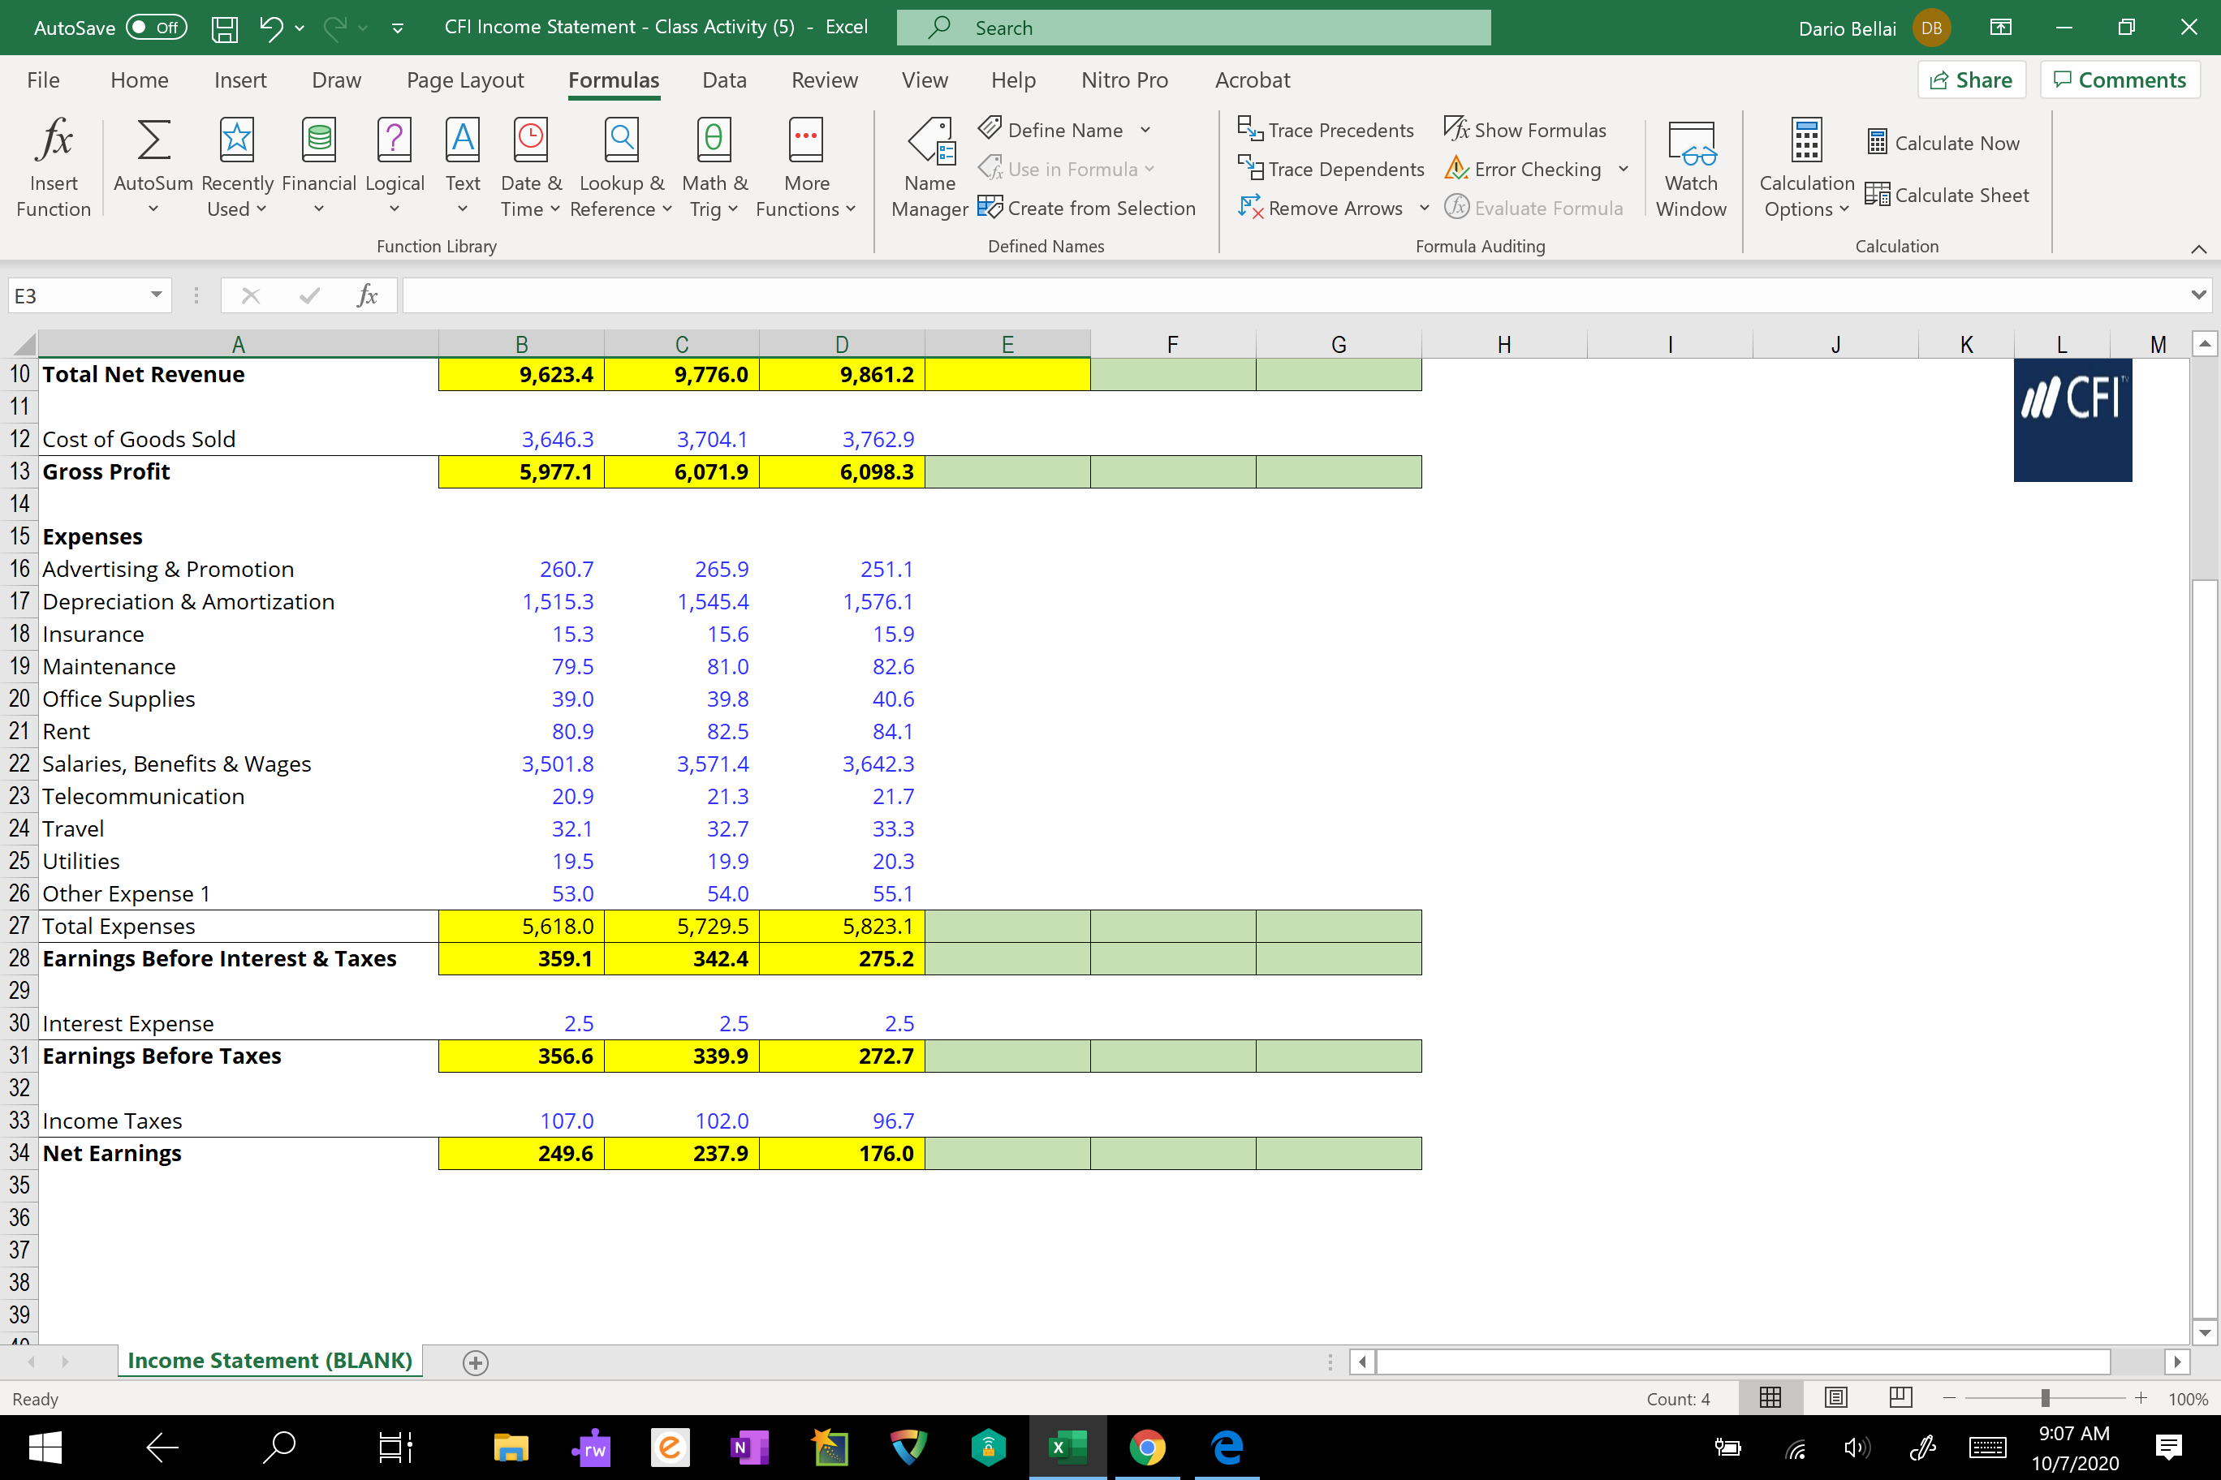Select column B header
This screenshot has height=1480, width=2221.
click(521, 345)
